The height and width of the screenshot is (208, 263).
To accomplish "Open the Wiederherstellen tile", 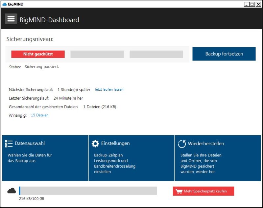I will 218,158.
